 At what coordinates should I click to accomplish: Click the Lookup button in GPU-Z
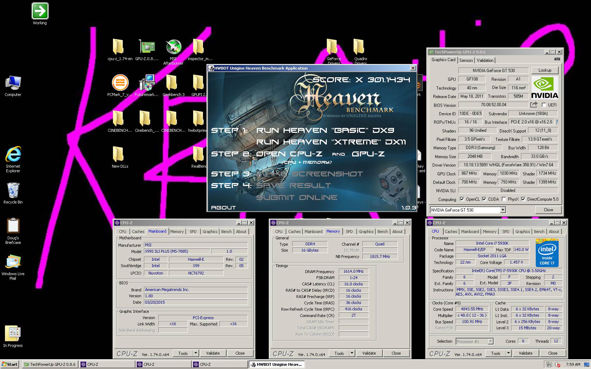(x=545, y=70)
